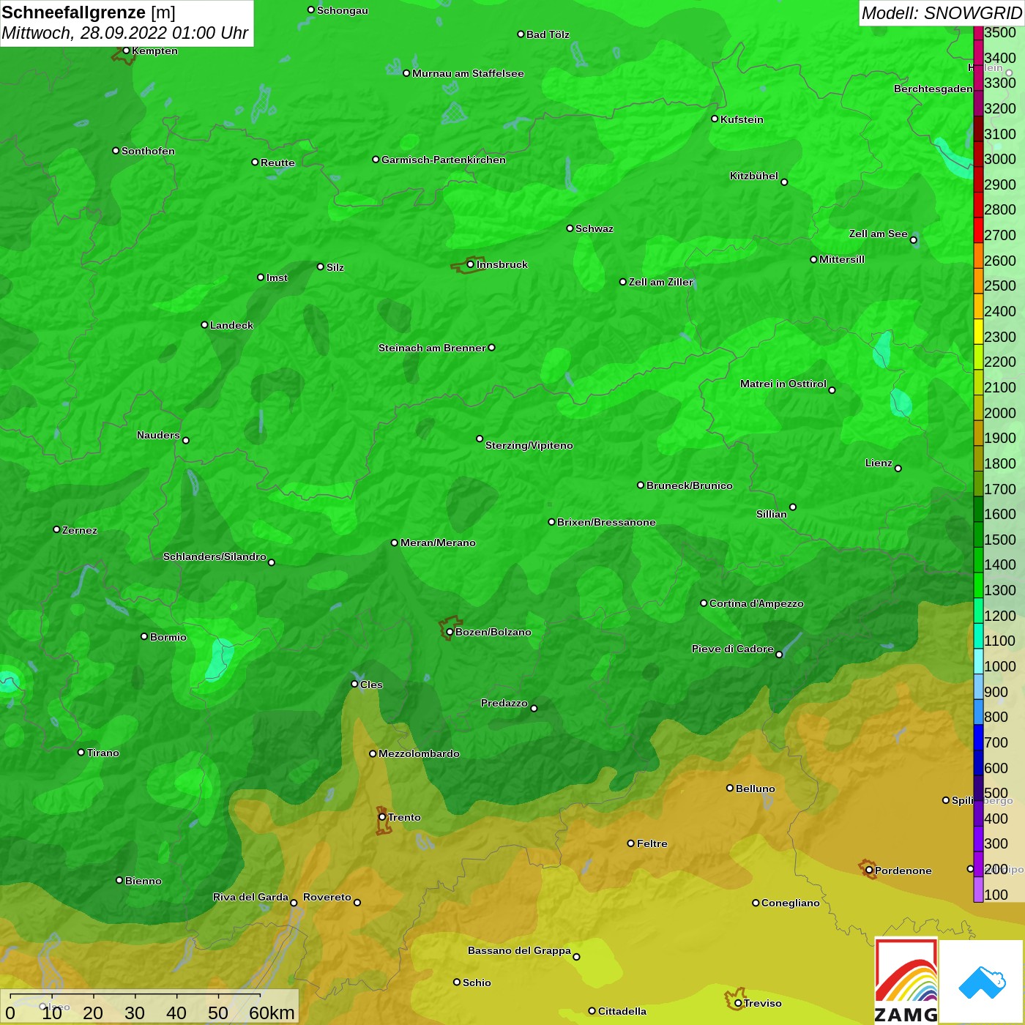Click the Pordenone city marker
Viewport: 1025px width, 1025px height.
pyautogui.click(x=869, y=871)
